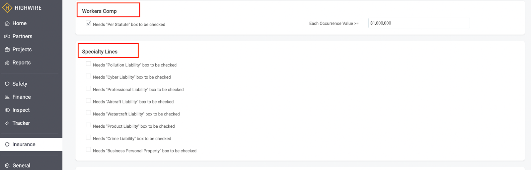The height and width of the screenshot is (170, 531).
Task: Check the "Aircraft Liability" checkbox
Action: 88,100
